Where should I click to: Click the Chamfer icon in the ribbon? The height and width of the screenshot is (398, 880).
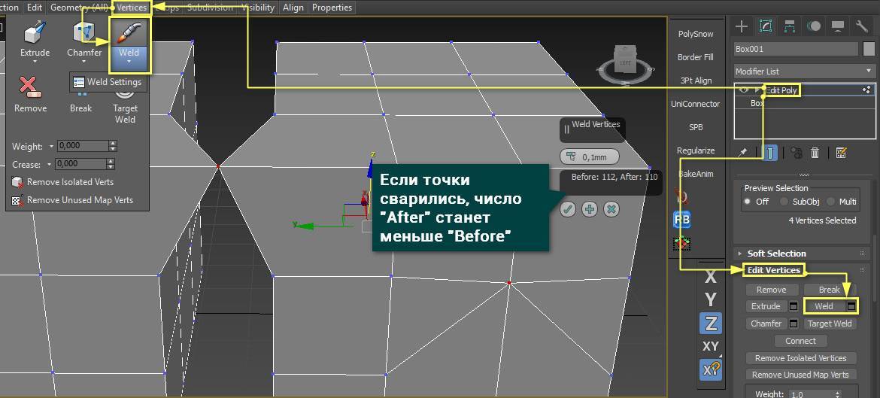[83, 35]
